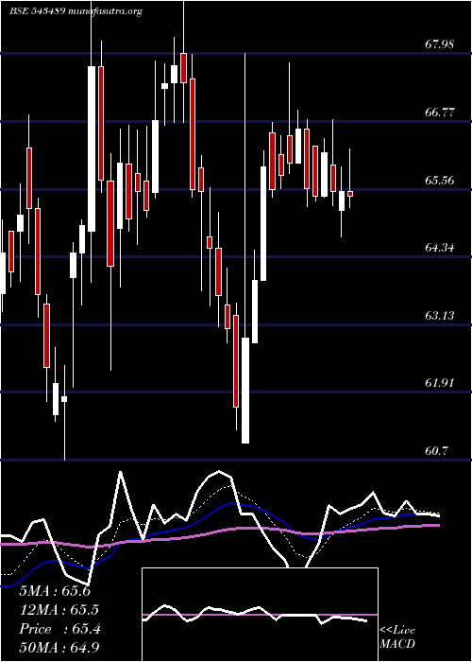Click the 5MA : 65.6 readout

point(55,591)
